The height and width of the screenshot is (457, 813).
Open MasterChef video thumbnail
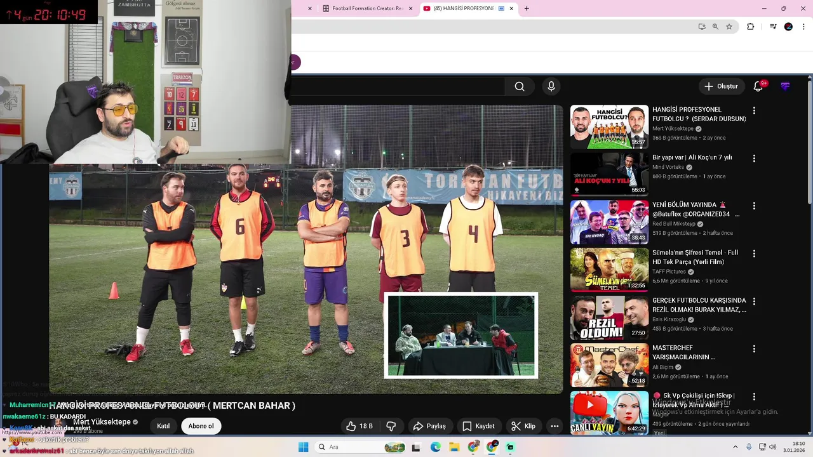coord(609,365)
